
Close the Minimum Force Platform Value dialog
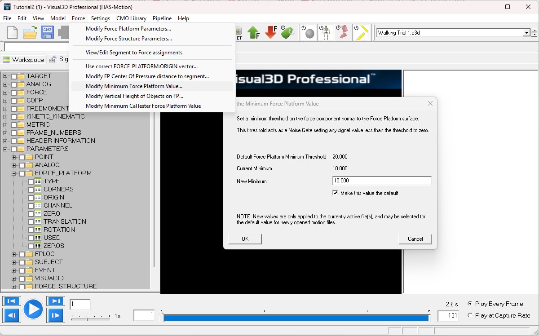(430, 104)
